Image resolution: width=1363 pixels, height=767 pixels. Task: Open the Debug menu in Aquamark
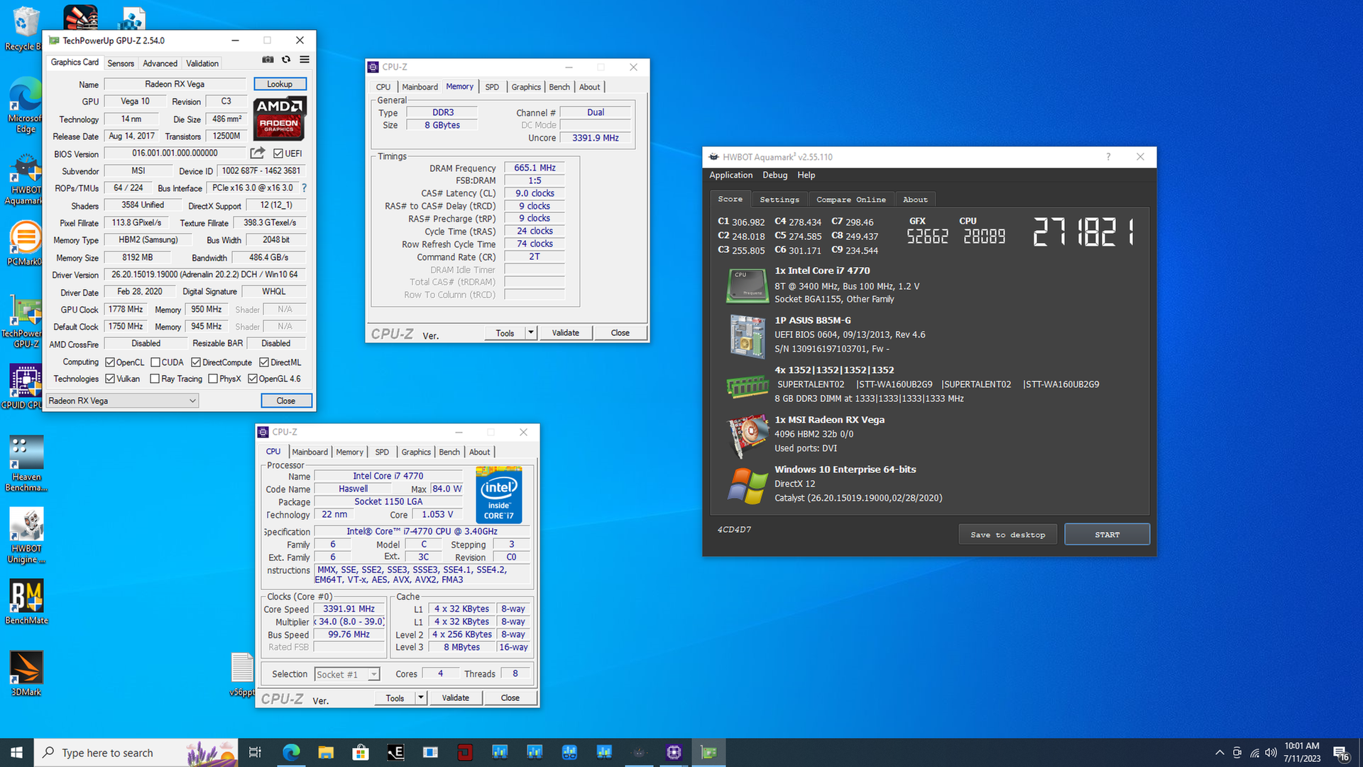coord(774,175)
